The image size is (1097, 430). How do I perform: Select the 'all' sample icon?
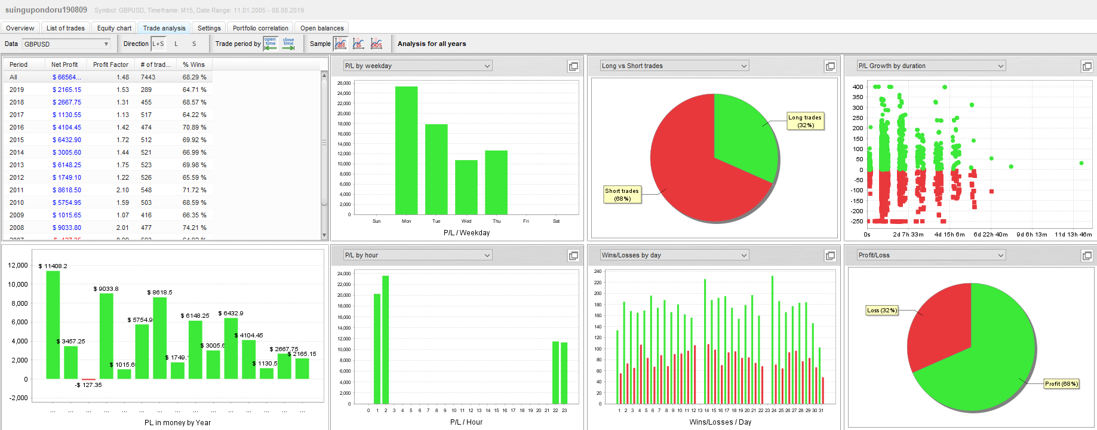(x=340, y=44)
